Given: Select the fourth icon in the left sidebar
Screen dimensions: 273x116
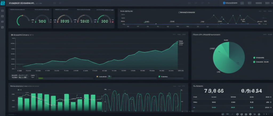Looking at the screenshot, I should [2, 27].
